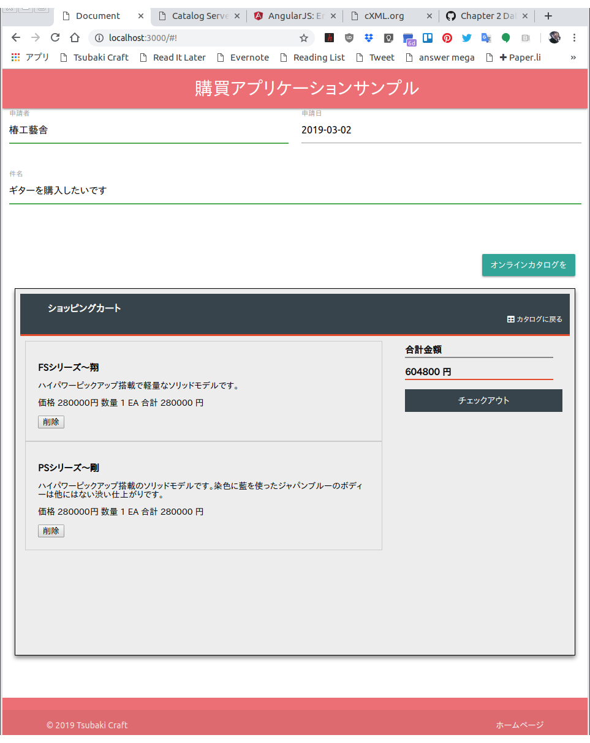Screen dimensions: 590x743
Task: Click the Dropbox extension icon
Action: click(368, 37)
